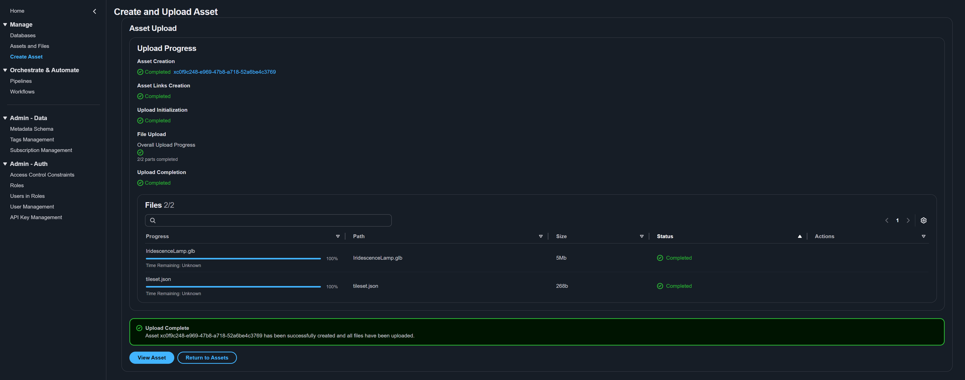The height and width of the screenshot is (380, 965).
Task: Click Completed status for IridescenceLamp.glb
Action: pyautogui.click(x=679, y=258)
